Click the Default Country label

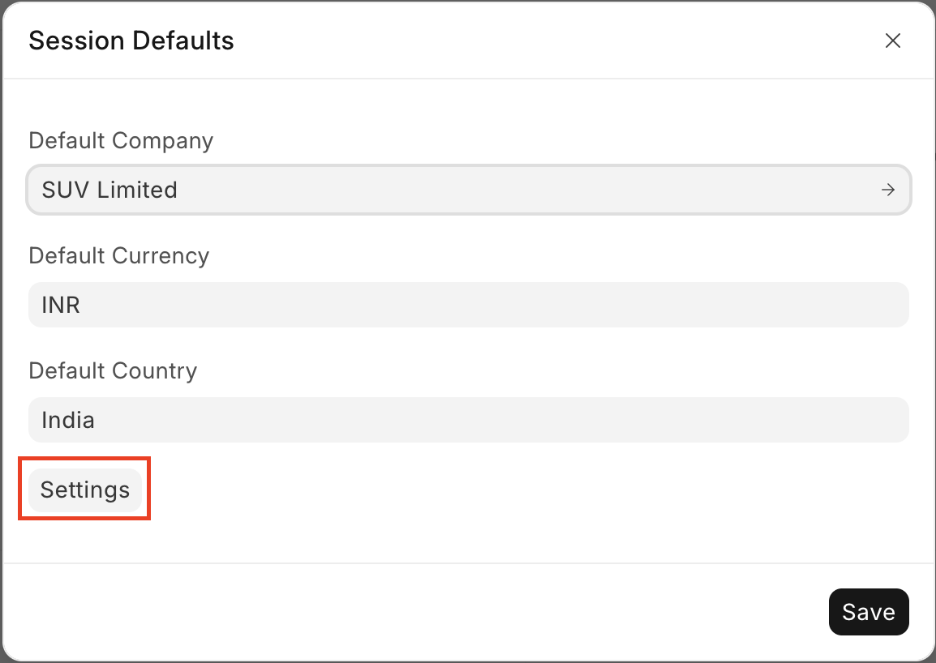(113, 370)
